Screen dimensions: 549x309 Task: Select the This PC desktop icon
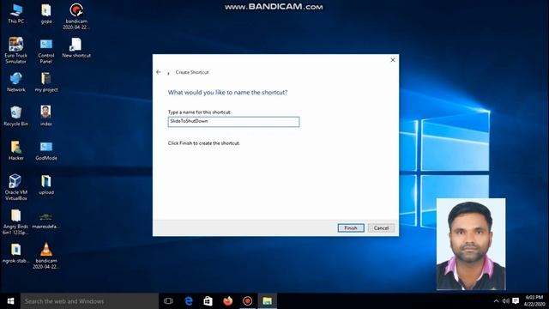[x=16, y=14]
